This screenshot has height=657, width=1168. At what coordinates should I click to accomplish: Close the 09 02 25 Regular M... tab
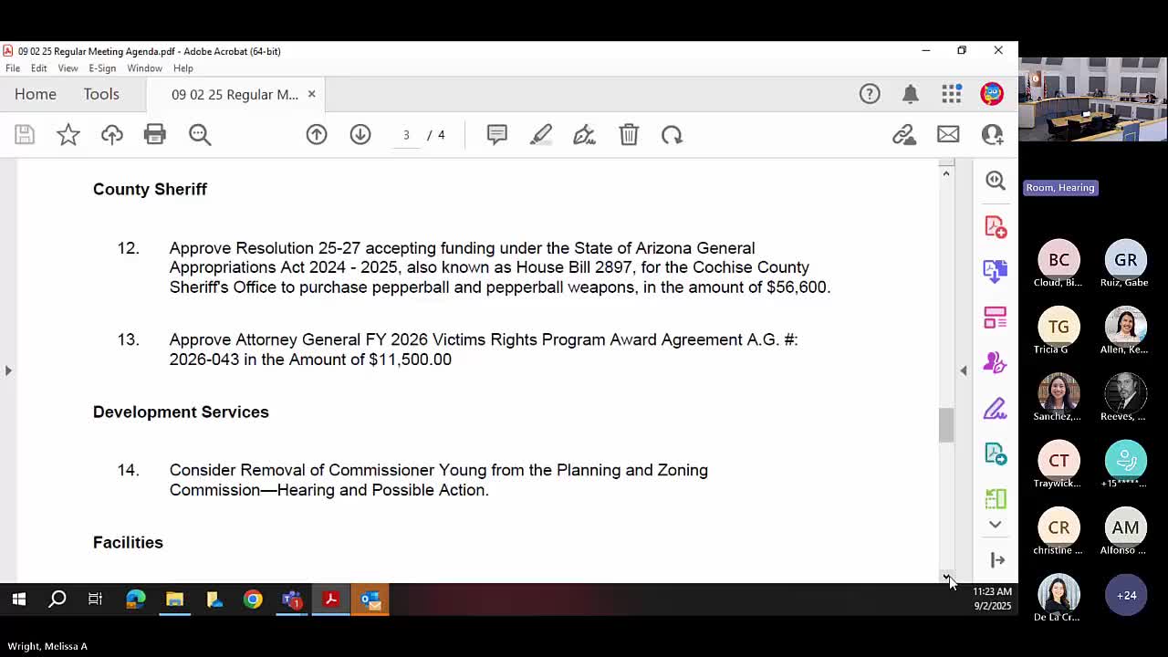click(x=311, y=94)
